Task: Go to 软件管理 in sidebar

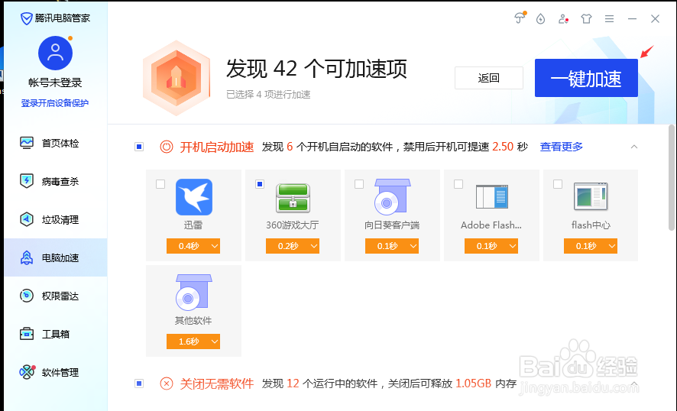Action: [x=56, y=372]
